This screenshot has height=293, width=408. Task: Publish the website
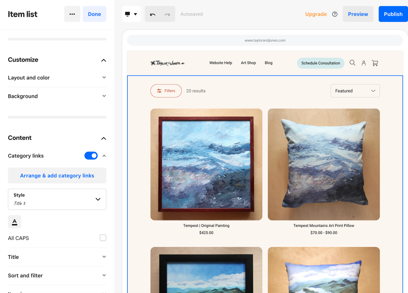(393, 14)
